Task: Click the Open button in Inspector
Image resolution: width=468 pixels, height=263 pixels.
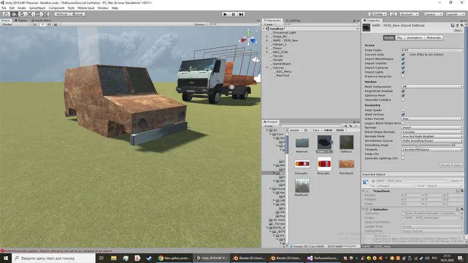Action: pos(458,30)
